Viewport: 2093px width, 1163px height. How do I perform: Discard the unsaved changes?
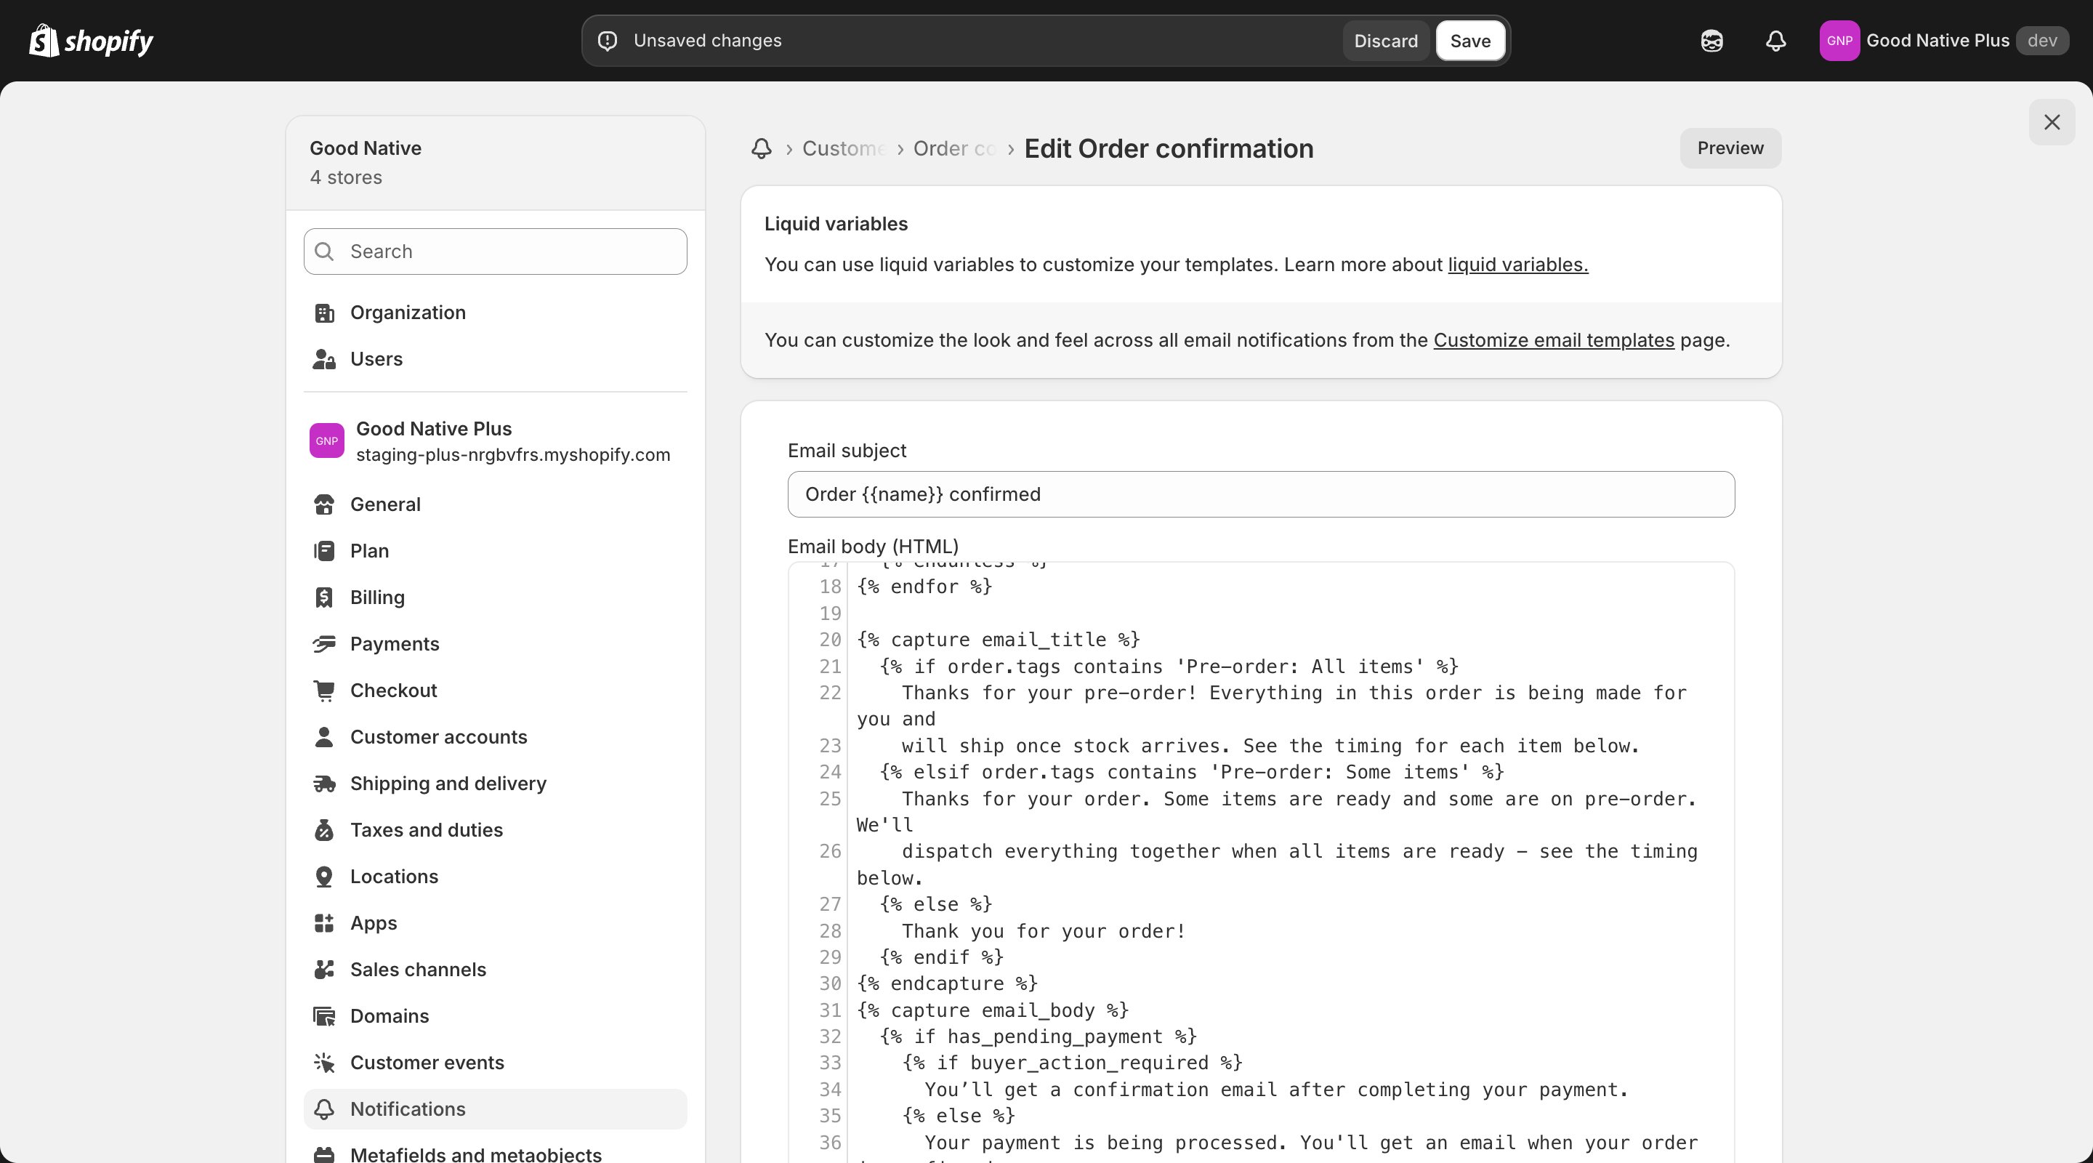coord(1385,41)
